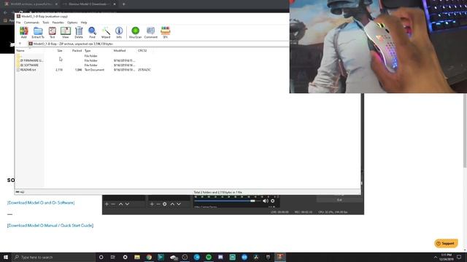Click the archive path address field
Image resolution: width=467 pixels, height=262 pixels.
click(x=158, y=44)
